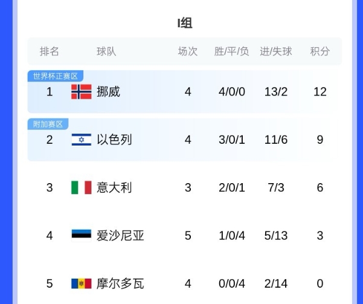This screenshot has height=304, width=363.
Task: Open team 意大利 details
Action: coord(114,187)
